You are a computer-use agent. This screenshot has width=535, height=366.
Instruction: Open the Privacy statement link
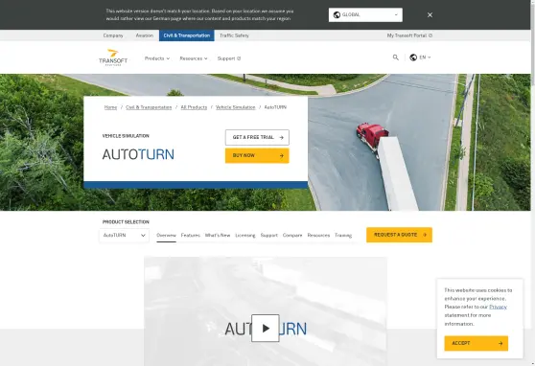point(498,307)
